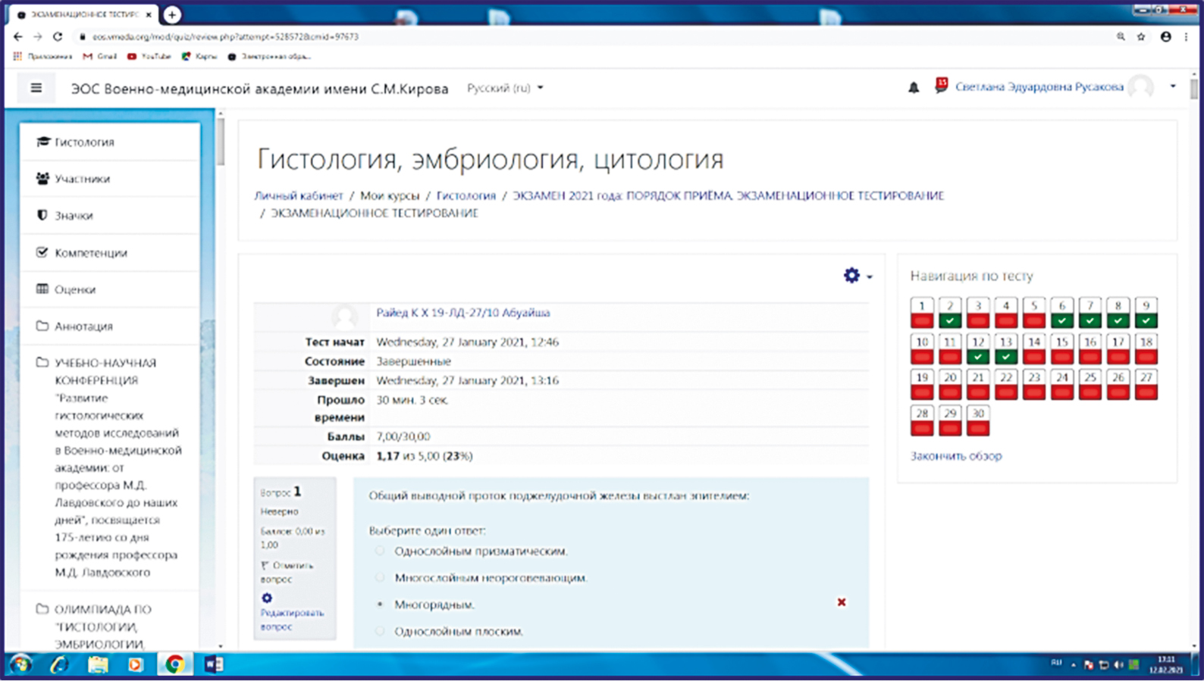Screen dimensions: 1204x681
Task: Open Word from the Windows taskbar
Action: pos(214,664)
